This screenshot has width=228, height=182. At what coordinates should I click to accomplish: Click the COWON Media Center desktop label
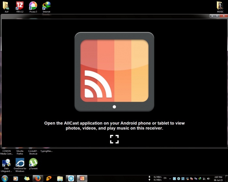(7, 152)
